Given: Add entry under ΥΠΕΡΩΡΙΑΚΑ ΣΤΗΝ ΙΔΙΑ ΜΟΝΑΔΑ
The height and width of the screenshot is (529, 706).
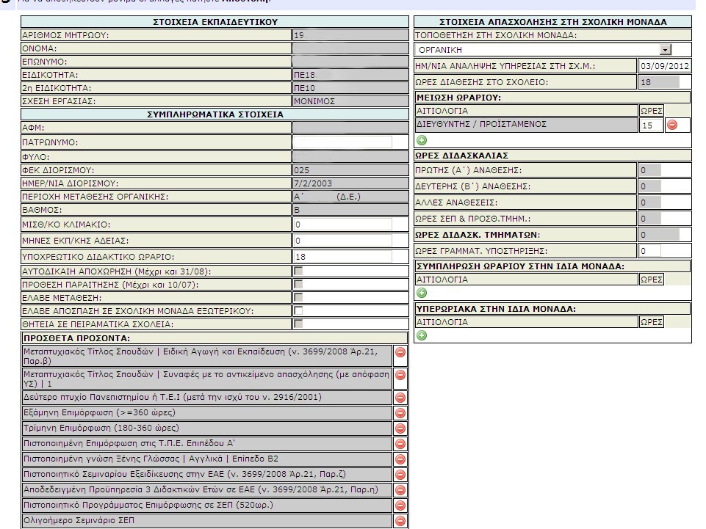Looking at the screenshot, I should (x=422, y=335).
